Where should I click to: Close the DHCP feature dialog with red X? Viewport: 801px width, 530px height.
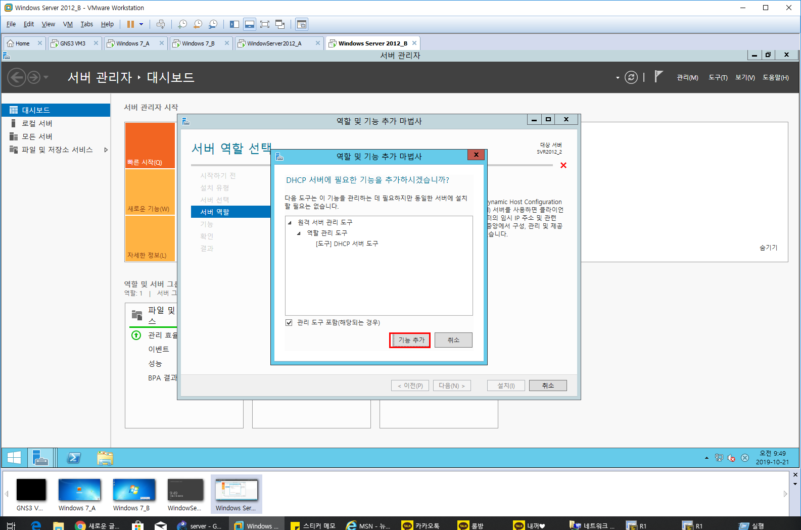click(x=476, y=155)
